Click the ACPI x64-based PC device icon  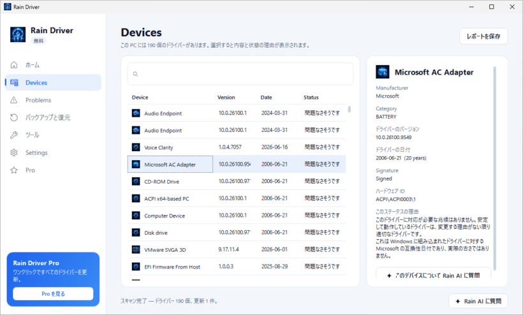136,198
